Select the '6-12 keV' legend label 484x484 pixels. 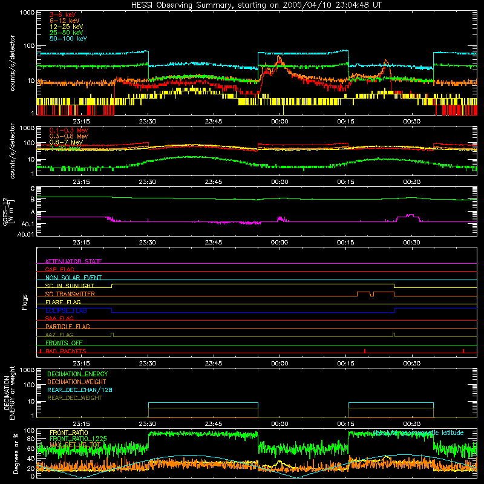65,21
